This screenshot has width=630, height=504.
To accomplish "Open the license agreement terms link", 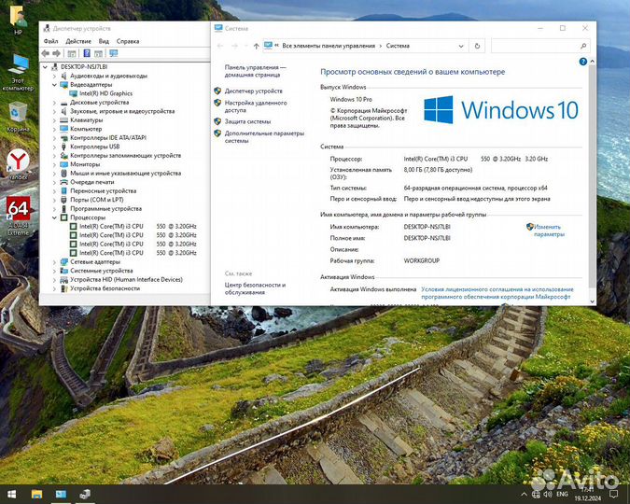I will point(497,293).
